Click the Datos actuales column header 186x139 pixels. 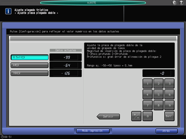66,50
